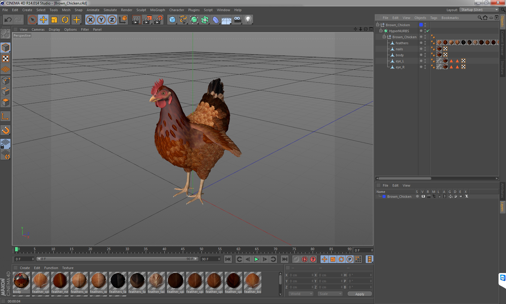Open the Scale coordinate dropdown
The image size is (506, 304).
[x=330, y=294]
